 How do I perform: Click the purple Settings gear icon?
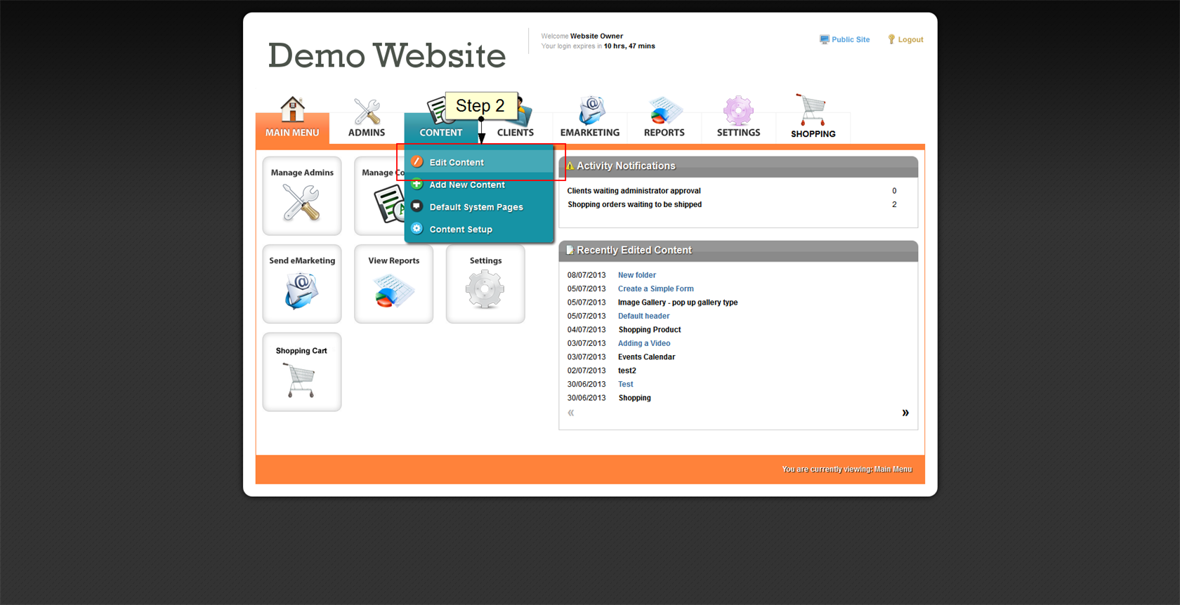(738, 111)
